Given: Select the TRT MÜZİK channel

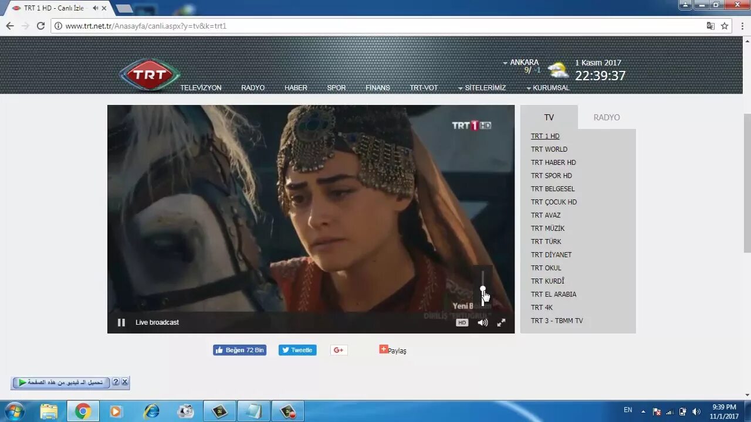Looking at the screenshot, I should (548, 229).
